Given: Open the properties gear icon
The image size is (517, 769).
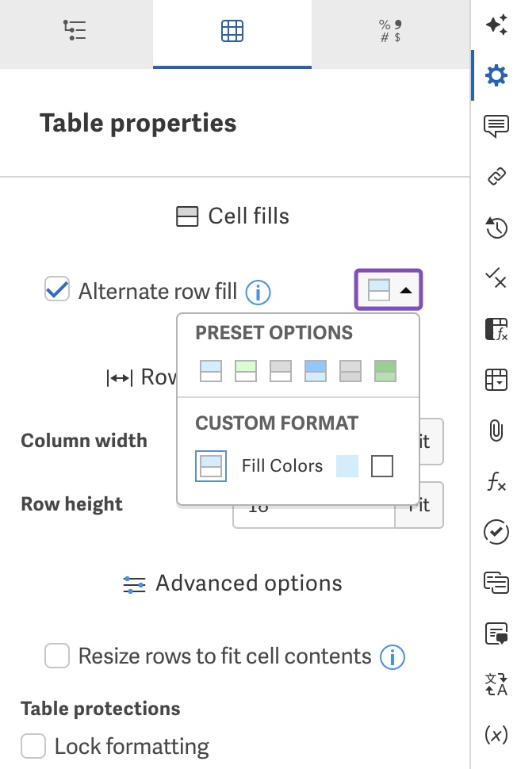Looking at the screenshot, I should click(x=496, y=75).
